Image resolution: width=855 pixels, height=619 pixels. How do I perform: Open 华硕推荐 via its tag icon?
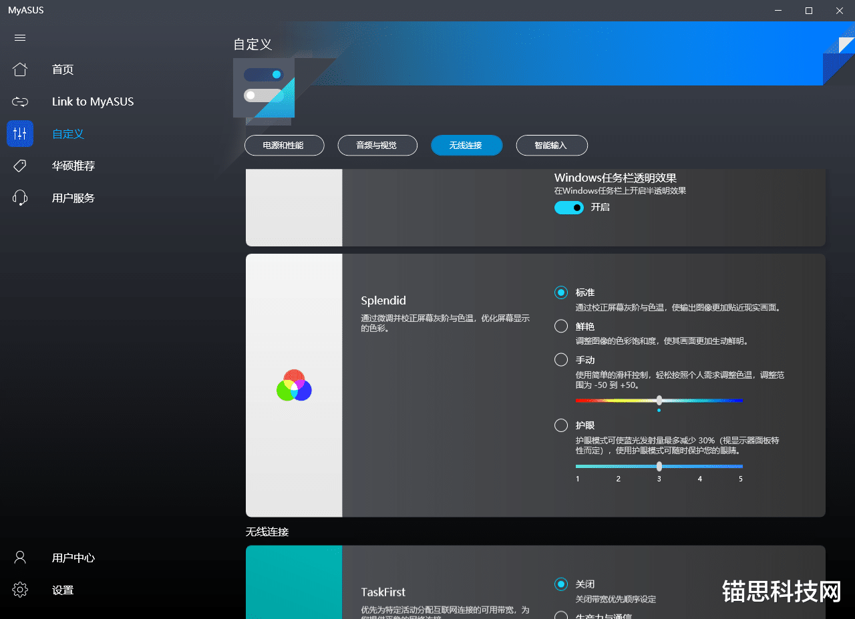pos(20,166)
